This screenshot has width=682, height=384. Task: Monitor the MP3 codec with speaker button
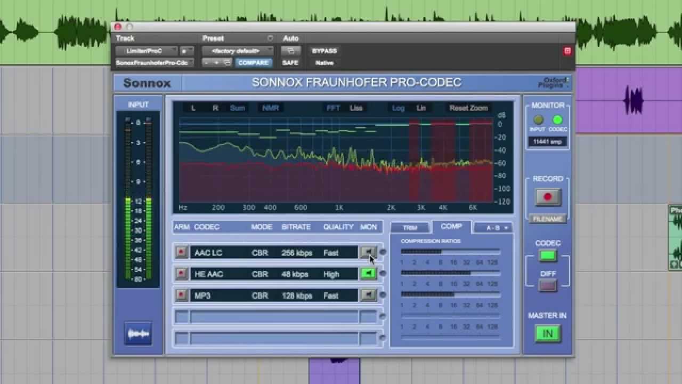coord(368,295)
